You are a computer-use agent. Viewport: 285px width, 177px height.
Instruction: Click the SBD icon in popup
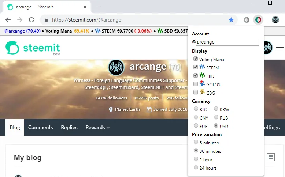click(x=202, y=75)
